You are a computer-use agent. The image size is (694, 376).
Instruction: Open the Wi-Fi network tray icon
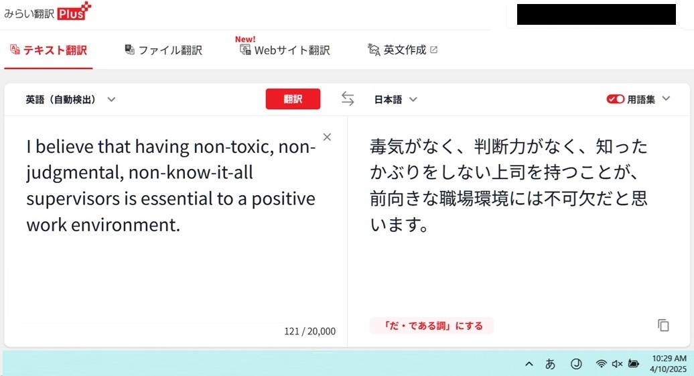601,364
